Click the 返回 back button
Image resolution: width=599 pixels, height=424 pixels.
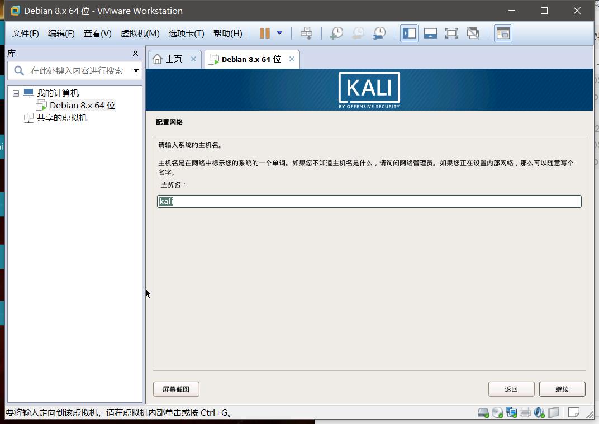point(511,389)
